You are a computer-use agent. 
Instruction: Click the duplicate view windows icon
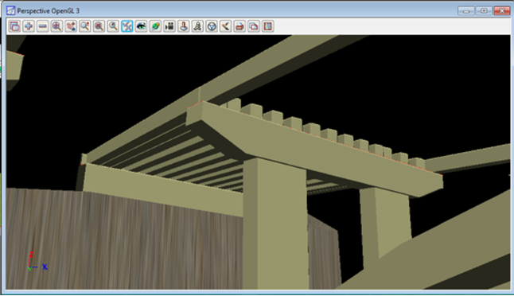pos(254,26)
